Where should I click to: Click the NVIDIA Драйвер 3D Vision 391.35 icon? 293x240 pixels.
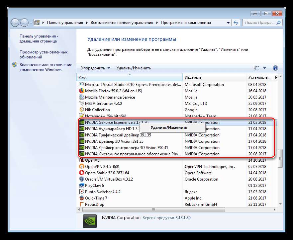tap(82, 141)
